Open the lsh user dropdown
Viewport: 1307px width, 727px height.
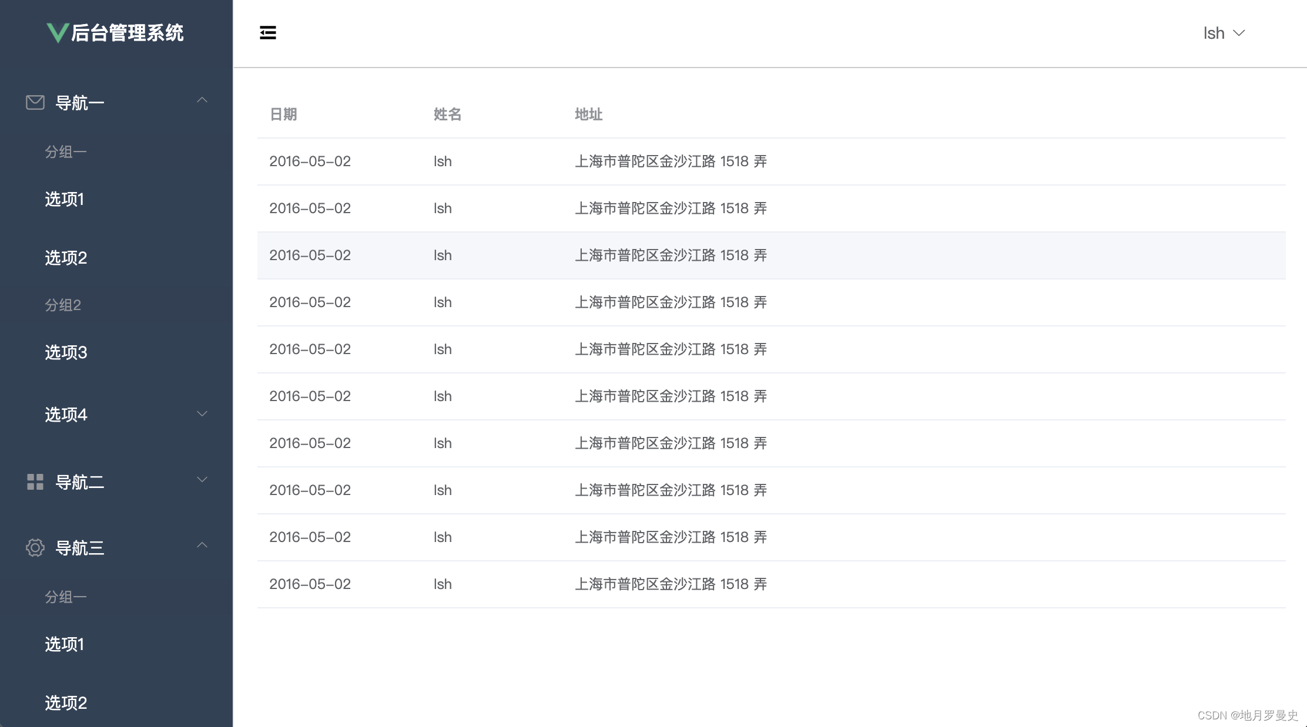(1224, 33)
